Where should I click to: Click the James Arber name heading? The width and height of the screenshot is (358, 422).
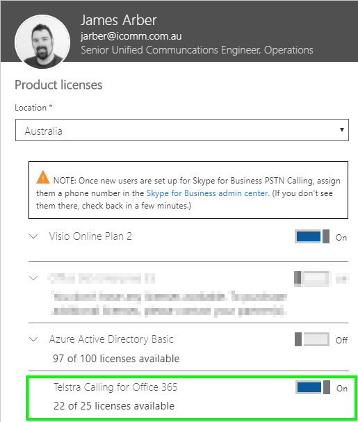pyautogui.click(x=119, y=20)
